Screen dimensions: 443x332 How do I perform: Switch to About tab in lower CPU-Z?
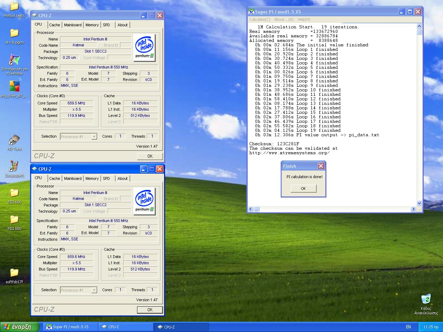click(x=123, y=178)
